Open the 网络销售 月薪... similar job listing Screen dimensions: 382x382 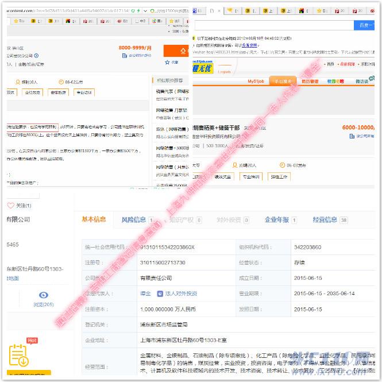click(x=172, y=110)
